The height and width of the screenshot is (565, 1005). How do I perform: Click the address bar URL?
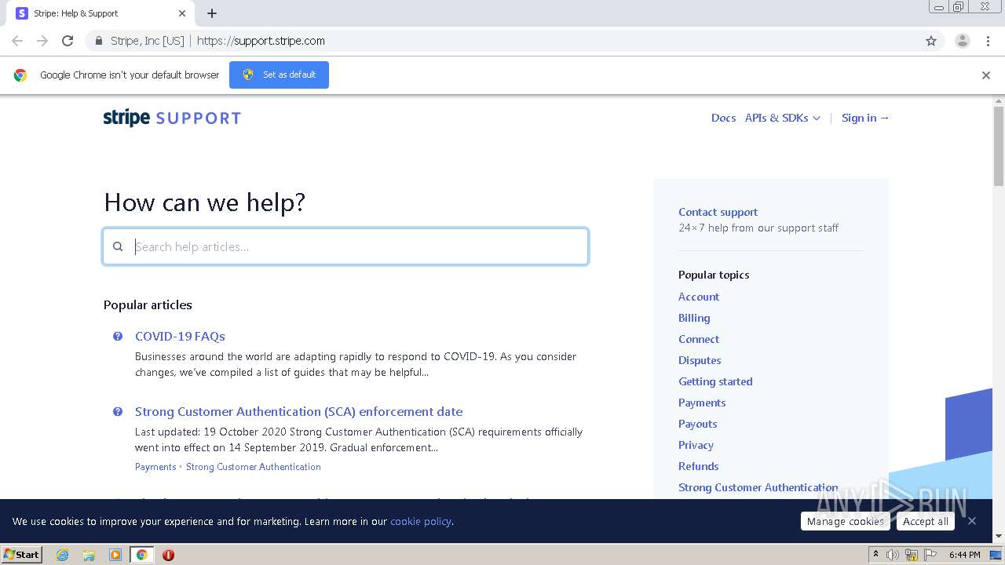261,41
